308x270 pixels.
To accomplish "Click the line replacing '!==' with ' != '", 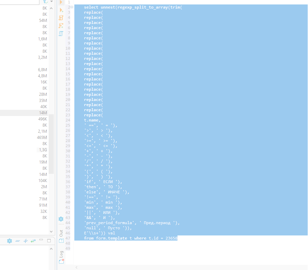I will coord(102,197).
